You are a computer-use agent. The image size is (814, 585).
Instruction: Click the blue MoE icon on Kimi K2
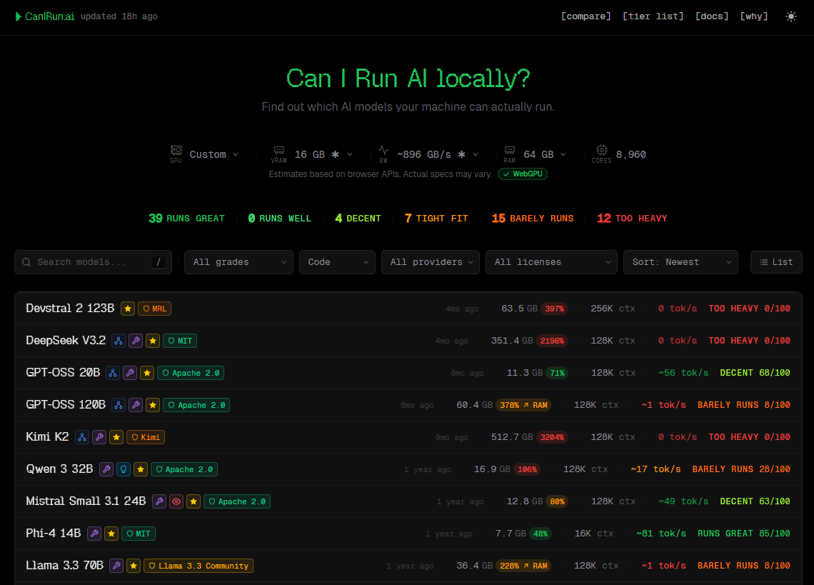82,437
